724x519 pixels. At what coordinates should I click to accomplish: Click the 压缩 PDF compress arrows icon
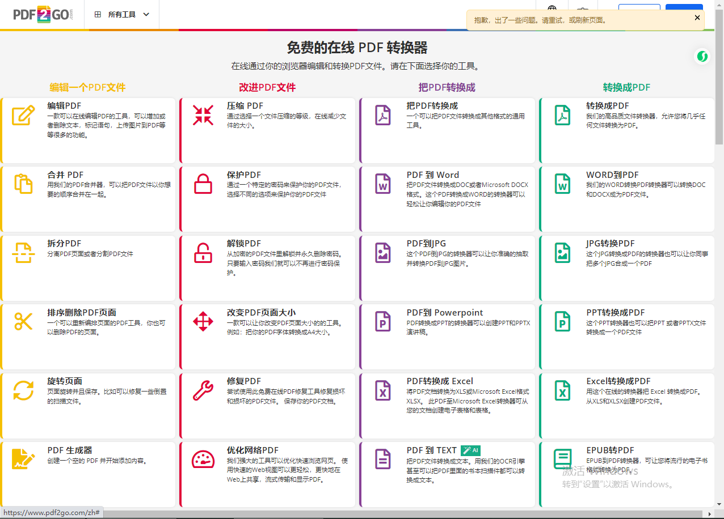(203, 115)
